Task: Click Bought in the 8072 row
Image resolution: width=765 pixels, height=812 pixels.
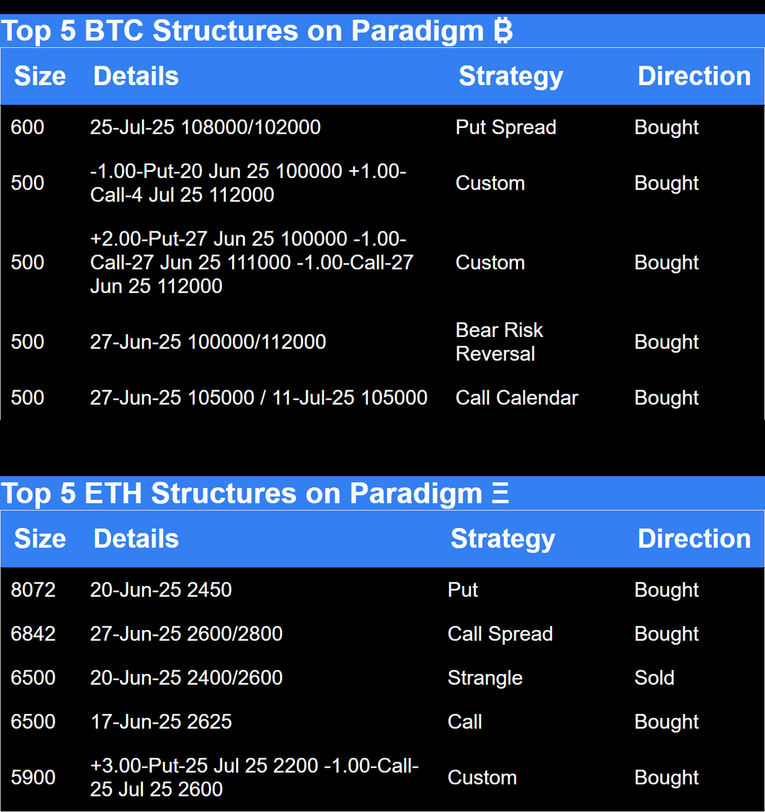Action: pos(666,589)
